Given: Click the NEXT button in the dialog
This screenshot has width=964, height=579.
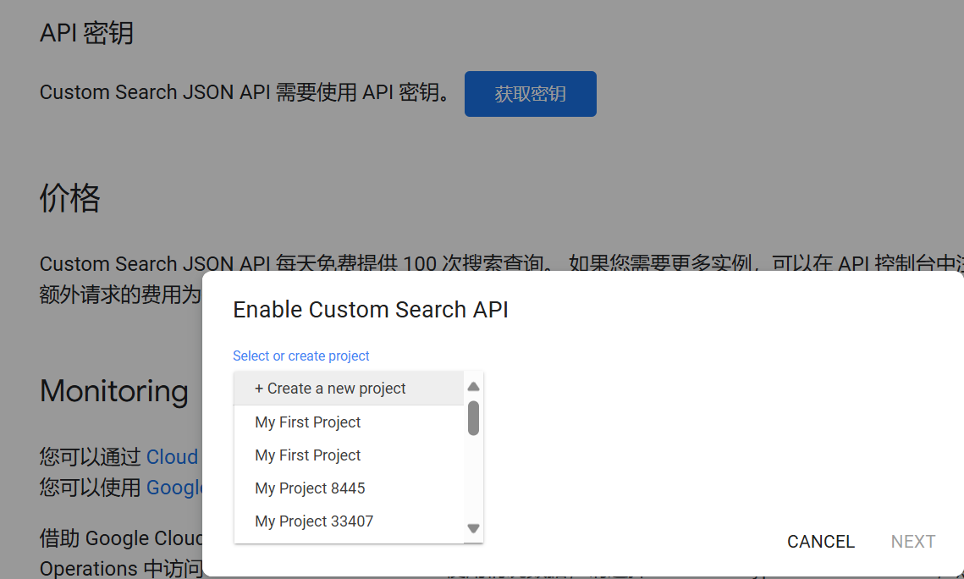Looking at the screenshot, I should coord(912,541).
